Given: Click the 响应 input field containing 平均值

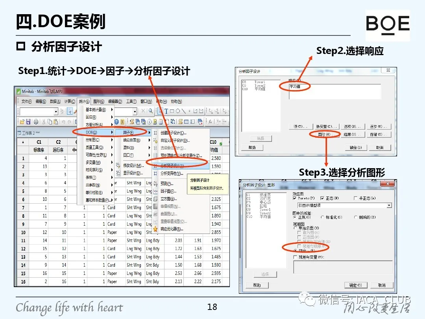Looking at the screenshot, I should point(335,91).
